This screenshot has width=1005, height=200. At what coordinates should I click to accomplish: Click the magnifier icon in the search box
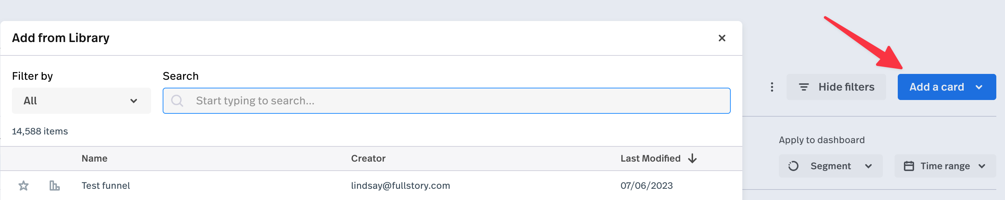click(x=177, y=101)
